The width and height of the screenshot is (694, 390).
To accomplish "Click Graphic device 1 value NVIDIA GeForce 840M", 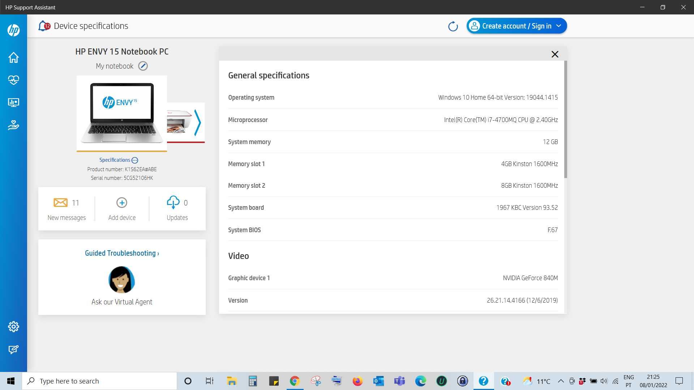I will (x=530, y=278).
